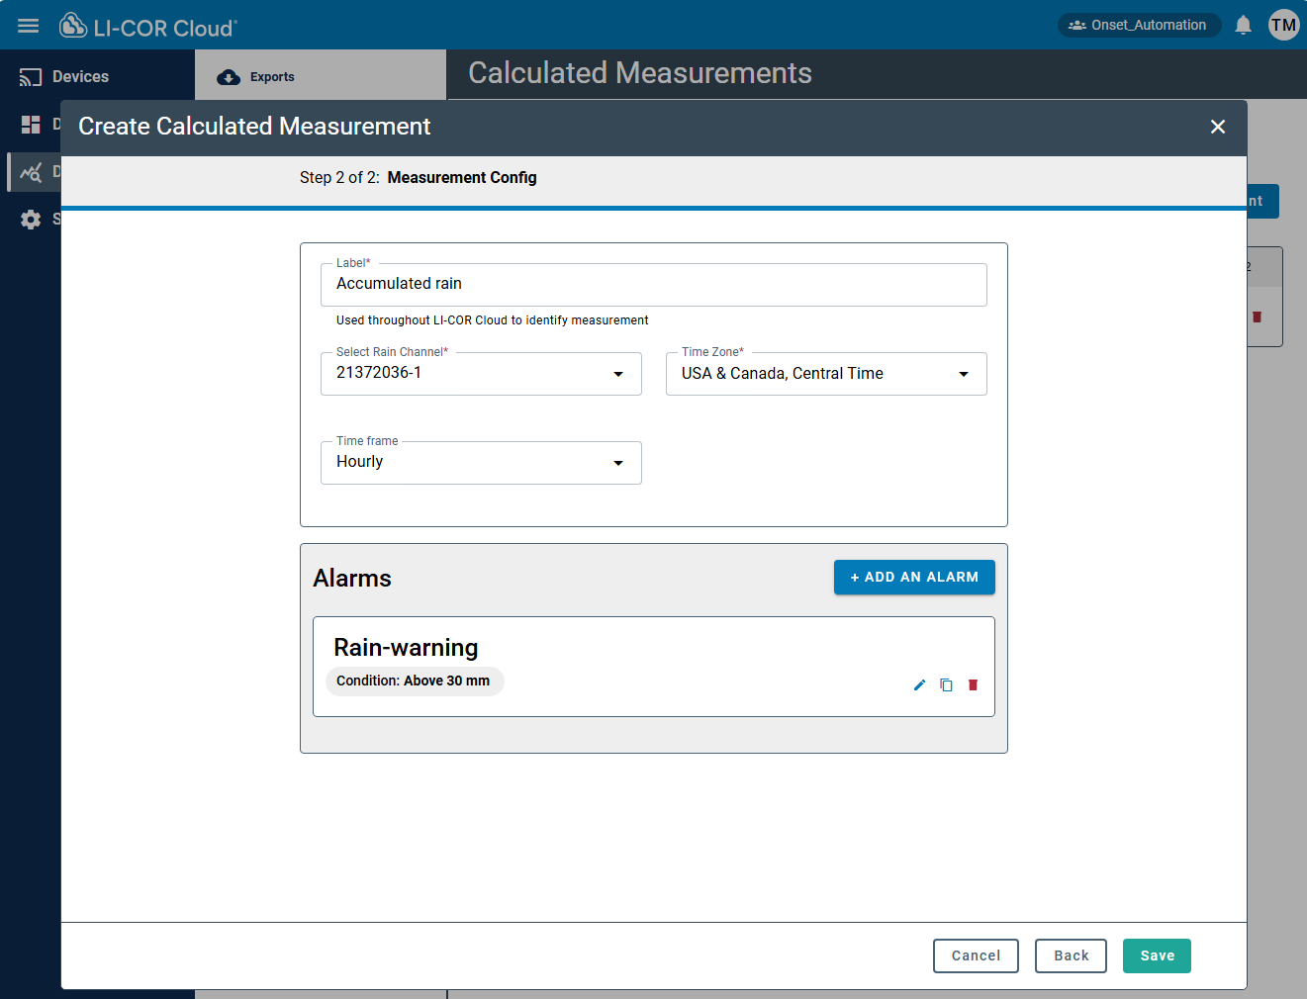
Task: Open the Time Zone dropdown
Action: coord(826,374)
